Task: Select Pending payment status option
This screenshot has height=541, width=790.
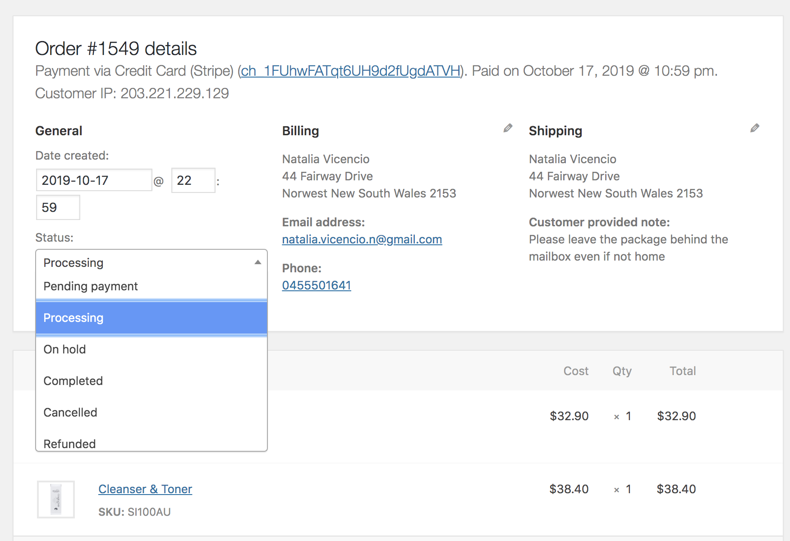Action: pyautogui.click(x=91, y=286)
